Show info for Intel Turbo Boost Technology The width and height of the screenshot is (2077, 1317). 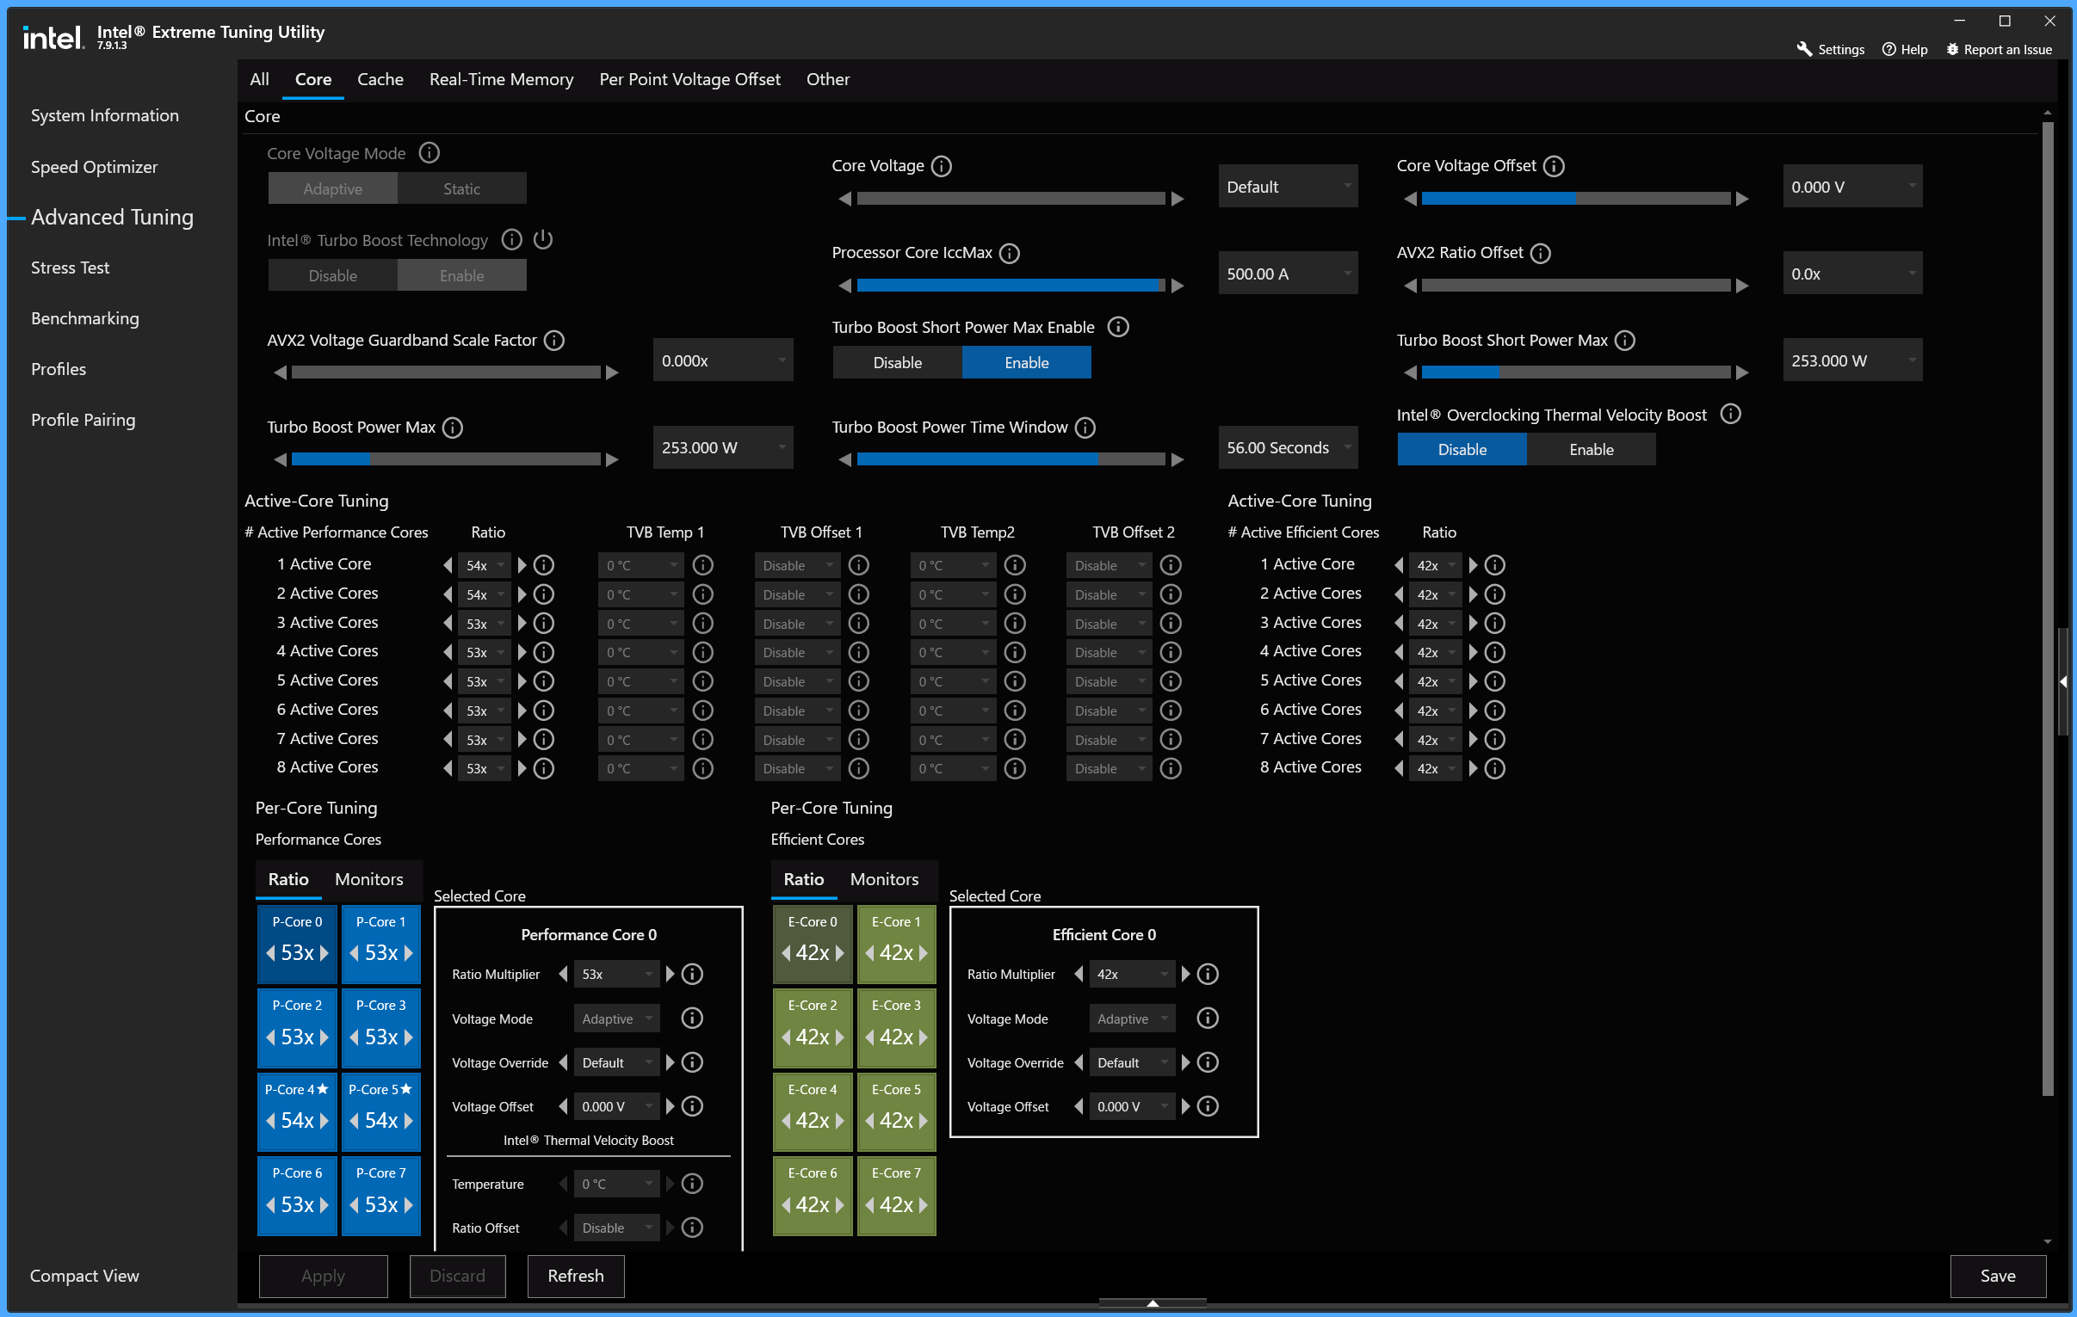point(511,239)
